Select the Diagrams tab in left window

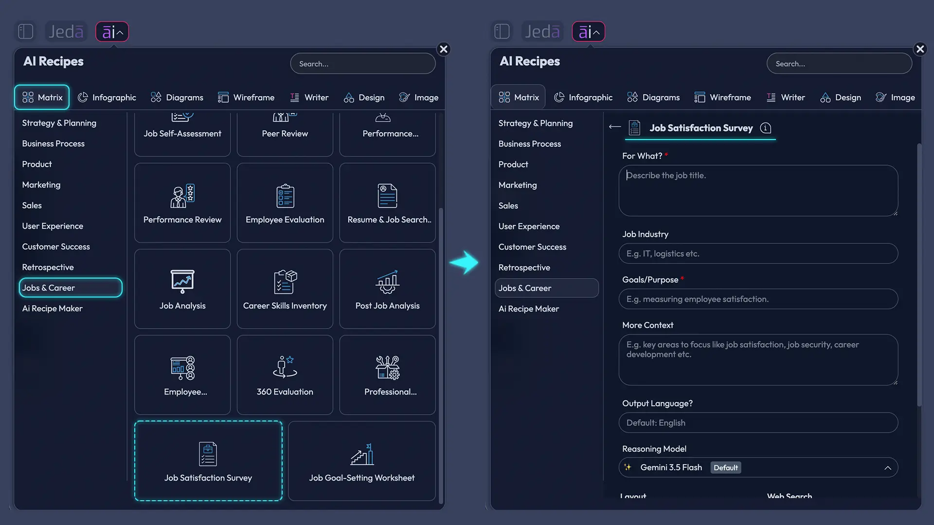click(x=177, y=98)
